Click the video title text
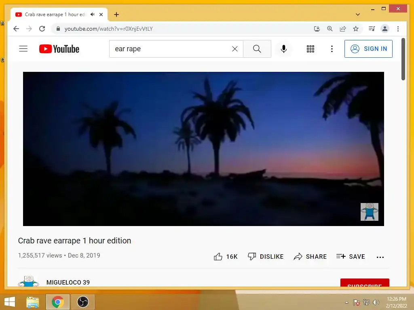Image resolution: width=414 pixels, height=310 pixels. point(74,241)
